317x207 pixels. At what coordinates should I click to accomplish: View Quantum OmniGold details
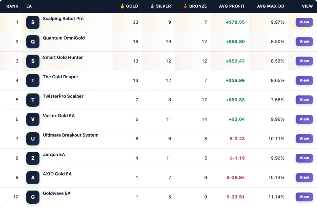(x=304, y=41)
